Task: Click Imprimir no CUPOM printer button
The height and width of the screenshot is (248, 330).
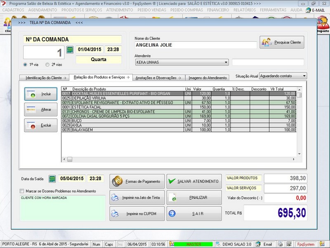Action: (137, 214)
